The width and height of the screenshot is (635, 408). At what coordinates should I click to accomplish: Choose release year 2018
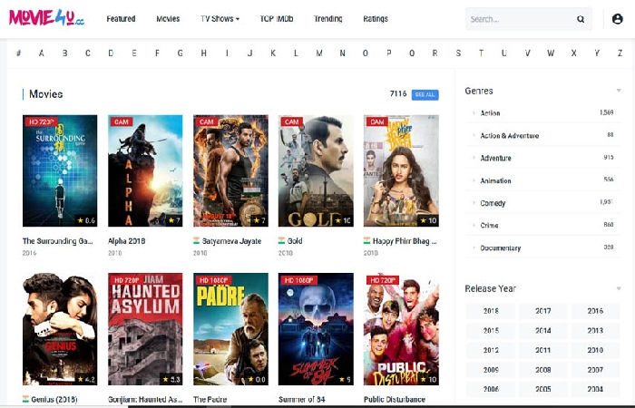coord(491,311)
